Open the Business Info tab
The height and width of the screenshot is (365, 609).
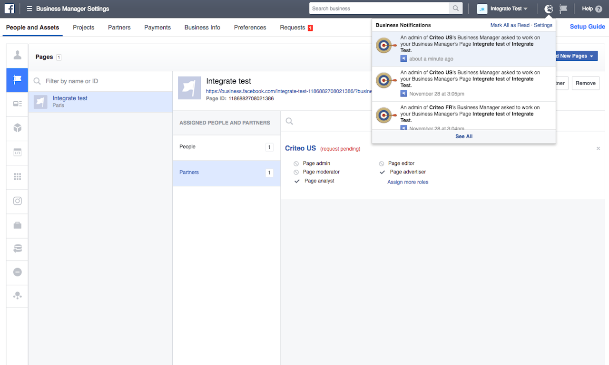click(202, 28)
